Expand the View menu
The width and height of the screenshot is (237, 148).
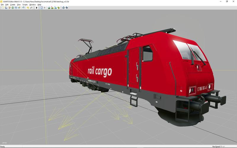(19, 5)
